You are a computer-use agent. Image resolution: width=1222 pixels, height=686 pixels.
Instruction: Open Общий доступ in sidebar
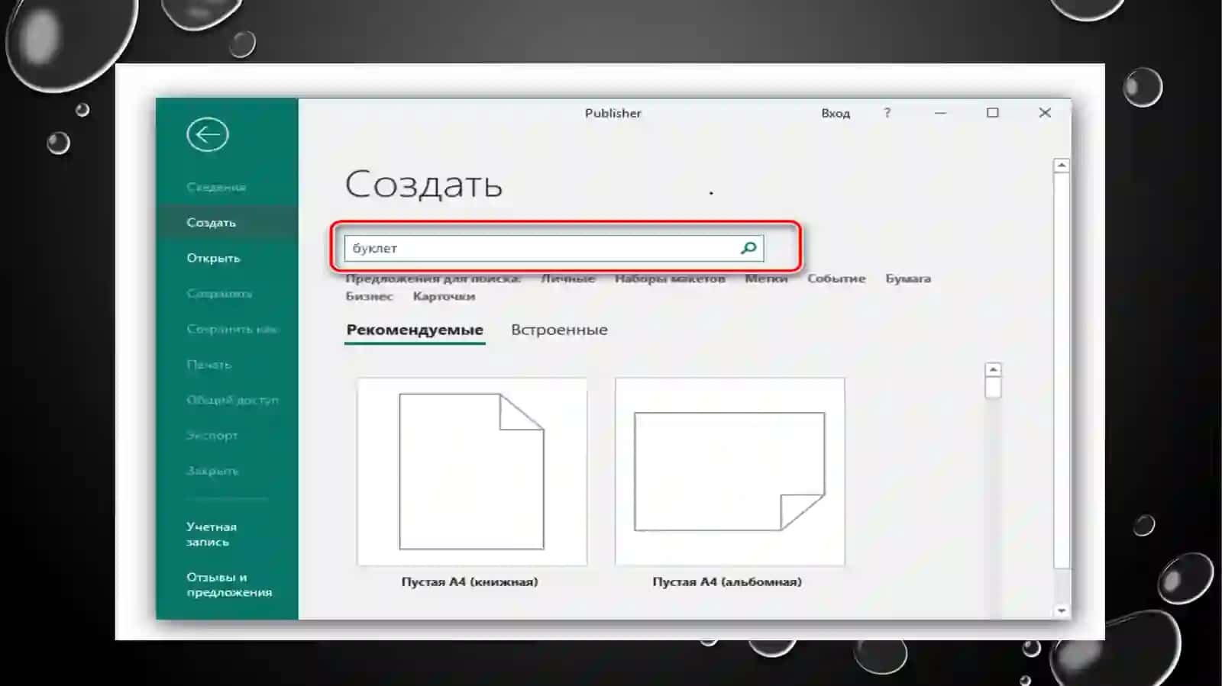232,400
